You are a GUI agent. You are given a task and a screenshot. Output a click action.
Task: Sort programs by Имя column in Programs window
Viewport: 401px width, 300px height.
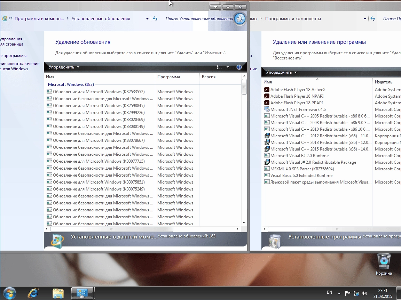pyautogui.click(x=317, y=82)
